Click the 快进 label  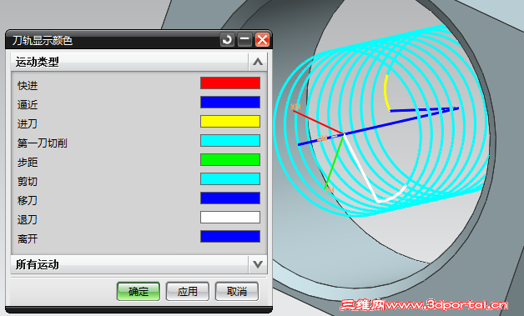pyautogui.click(x=28, y=86)
